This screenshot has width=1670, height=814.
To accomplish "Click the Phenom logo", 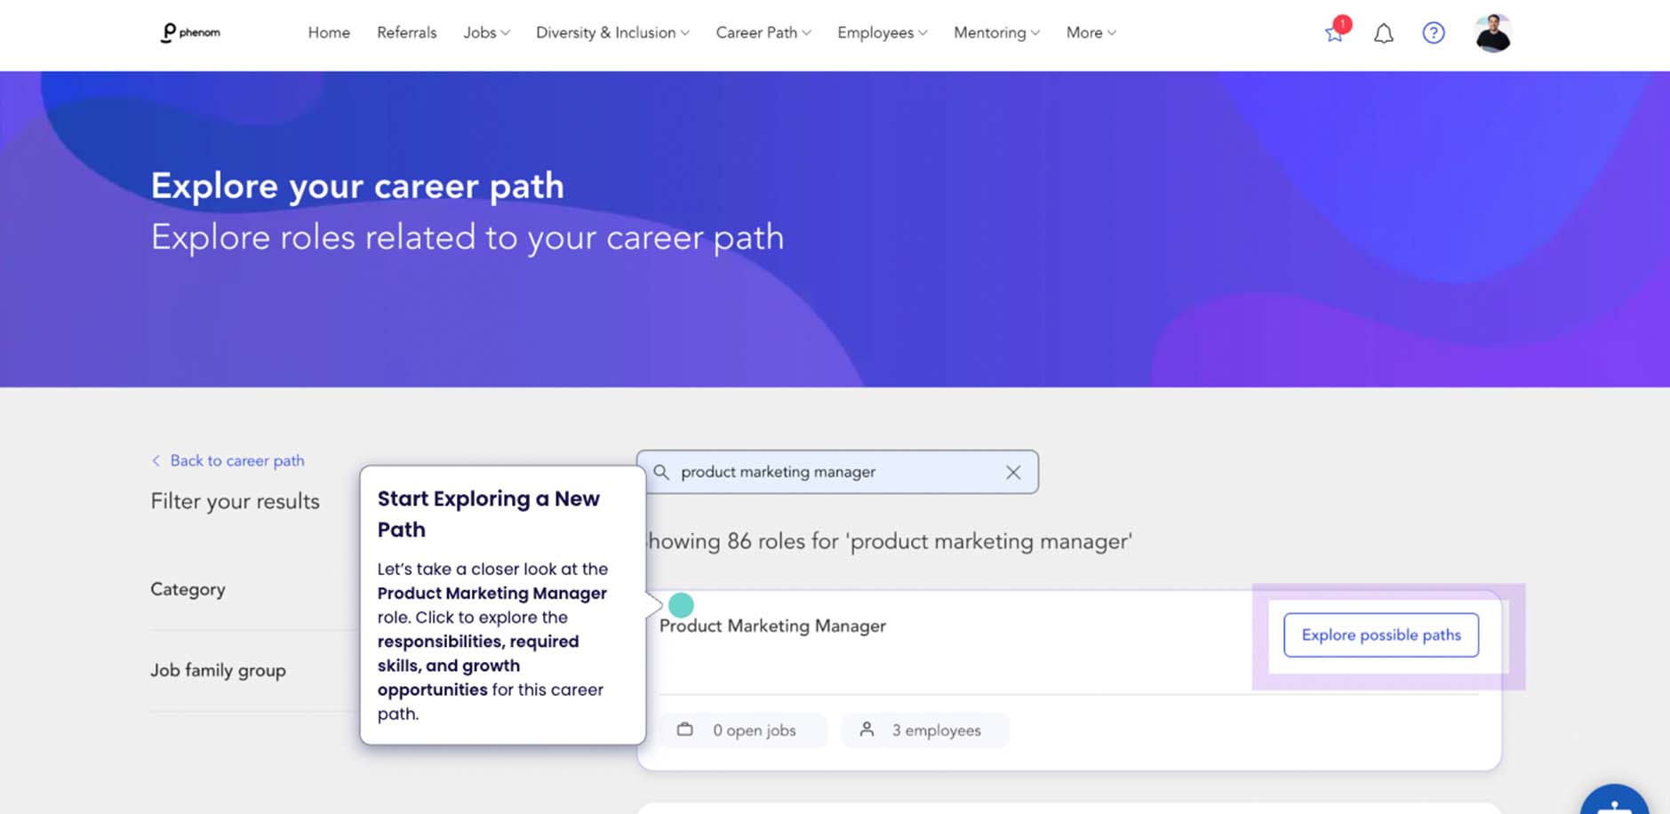I will pyautogui.click(x=190, y=33).
